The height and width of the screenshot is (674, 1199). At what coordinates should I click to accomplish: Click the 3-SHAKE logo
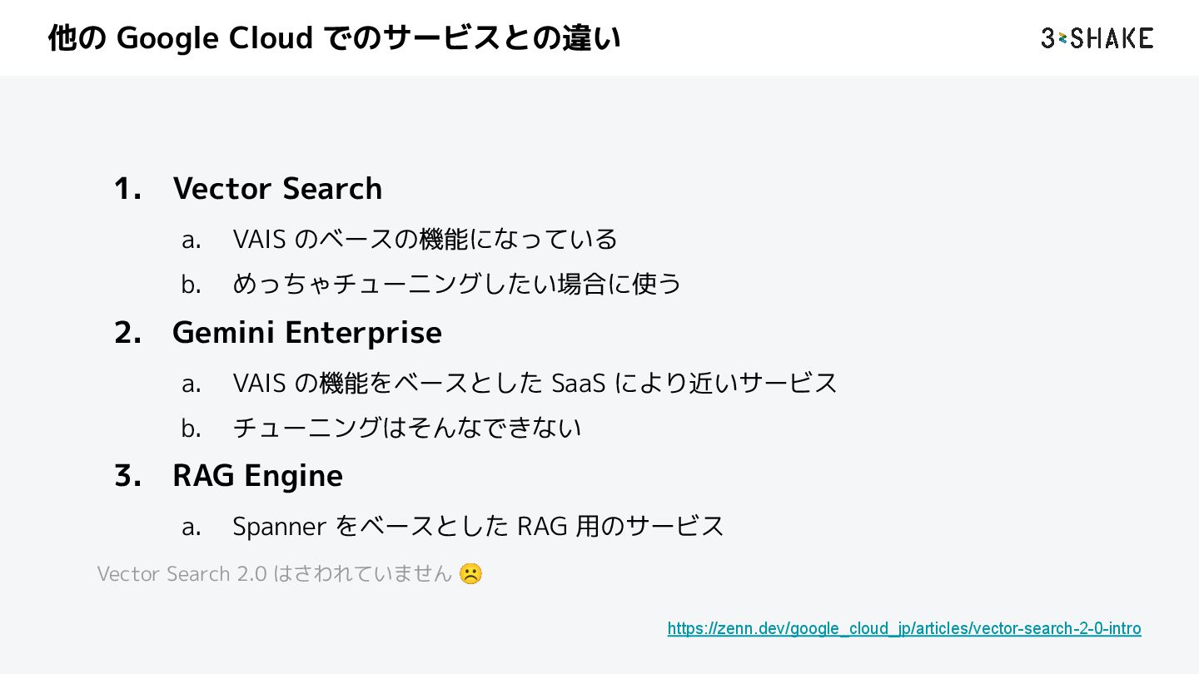click(x=1097, y=38)
